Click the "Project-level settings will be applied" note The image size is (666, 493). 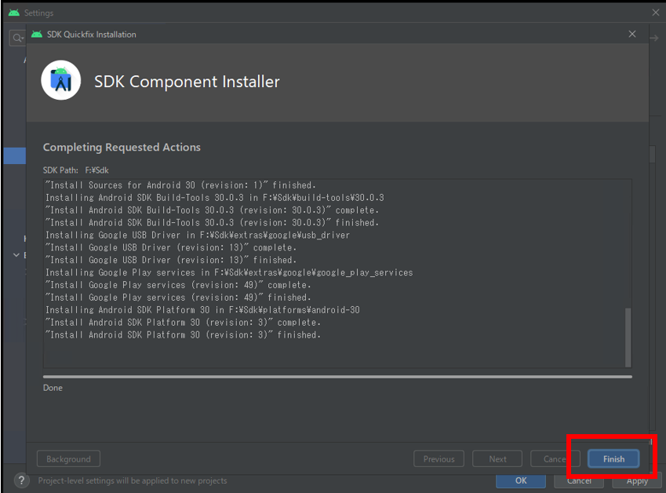click(133, 480)
